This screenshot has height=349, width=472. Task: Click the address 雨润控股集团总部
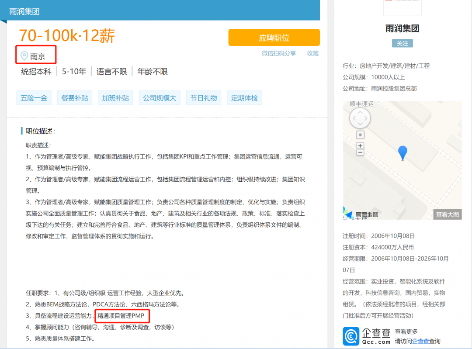coord(394,89)
